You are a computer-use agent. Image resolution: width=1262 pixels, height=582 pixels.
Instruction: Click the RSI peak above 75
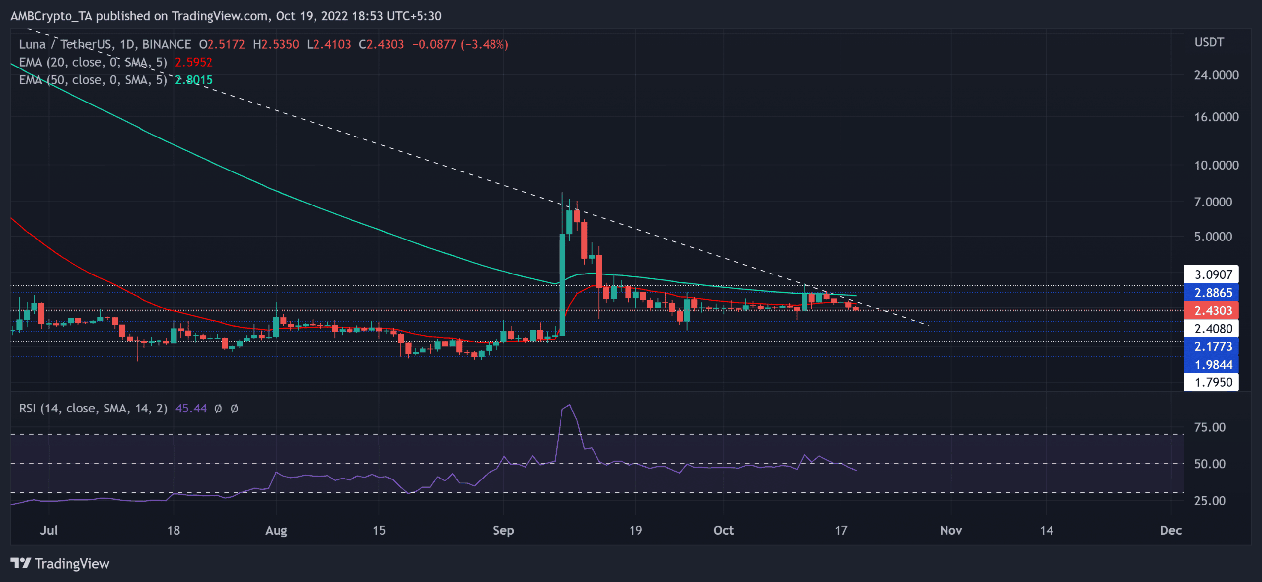pos(569,406)
